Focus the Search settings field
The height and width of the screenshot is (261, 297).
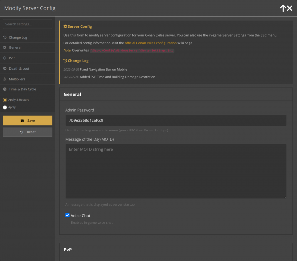[28, 24]
